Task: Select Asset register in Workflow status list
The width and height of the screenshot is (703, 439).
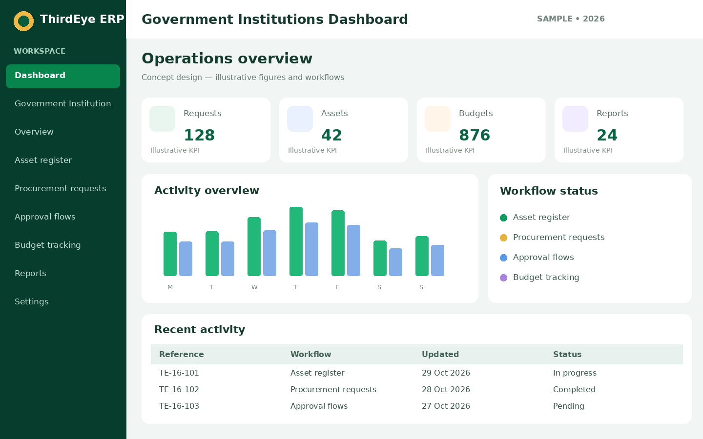Action: tap(541, 218)
